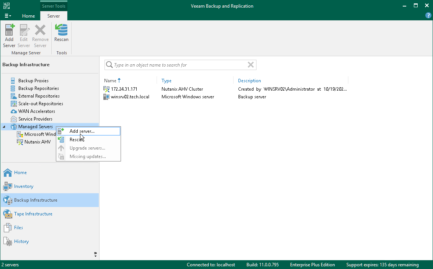The height and width of the screenshot is (269, 433).
Task: Click the Backup server description cell
Action: (x=252, y=97)
